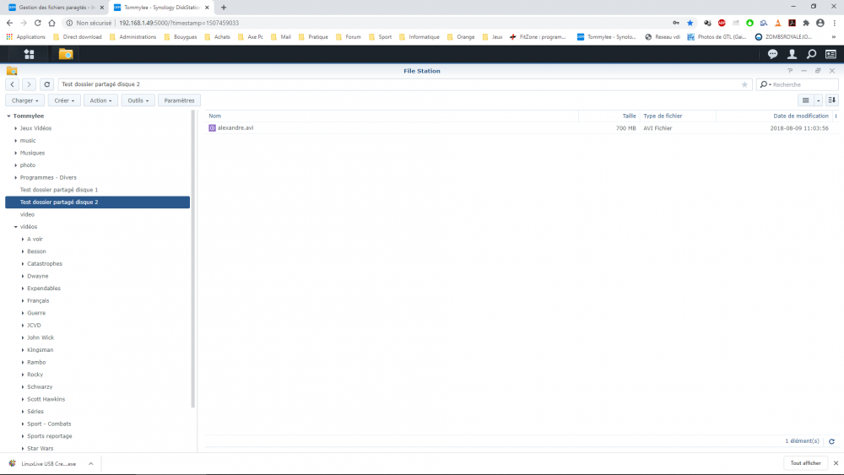844x475 pixels.
Task: Open the DSM notifications speech bubble
Action: tap(772, 54)
